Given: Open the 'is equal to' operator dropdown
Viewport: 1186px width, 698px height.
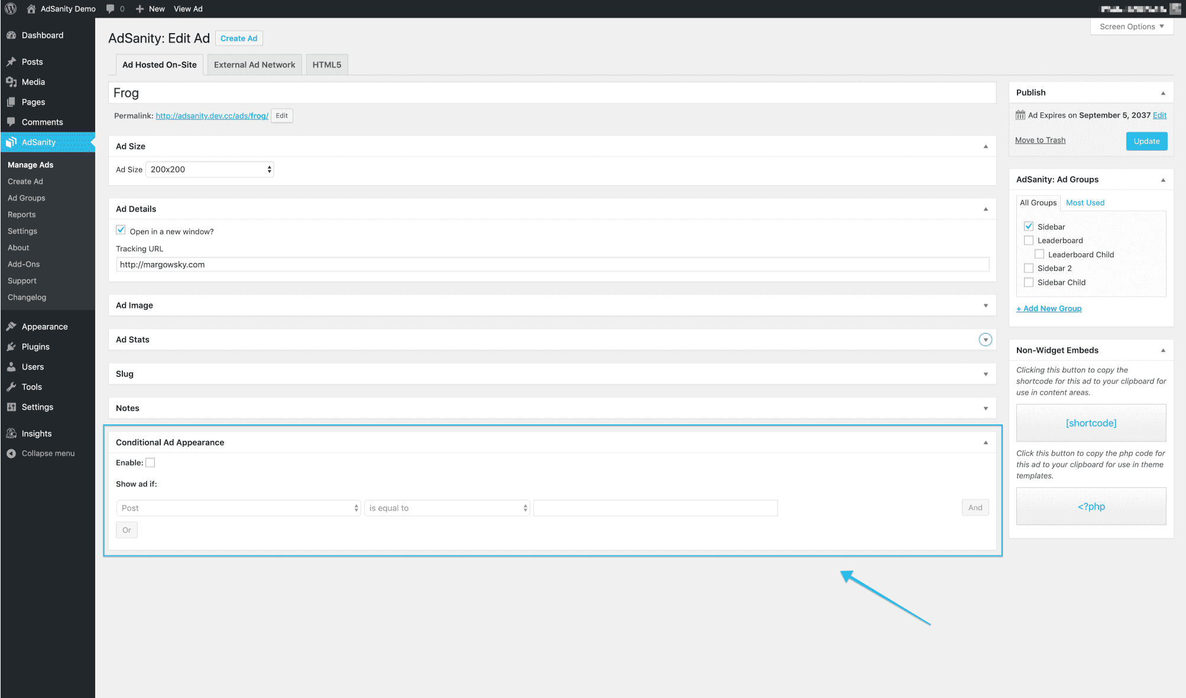Looking at the screenshot, I should (x=447, y=508).
